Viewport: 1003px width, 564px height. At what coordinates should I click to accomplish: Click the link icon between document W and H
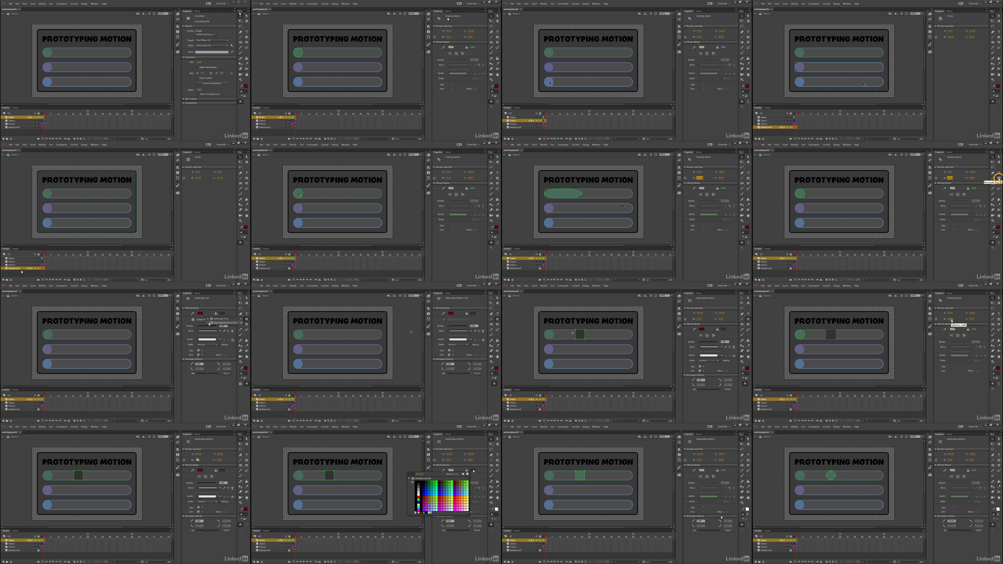[211, 73]
